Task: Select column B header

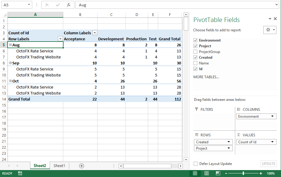Action: (80, 15)
